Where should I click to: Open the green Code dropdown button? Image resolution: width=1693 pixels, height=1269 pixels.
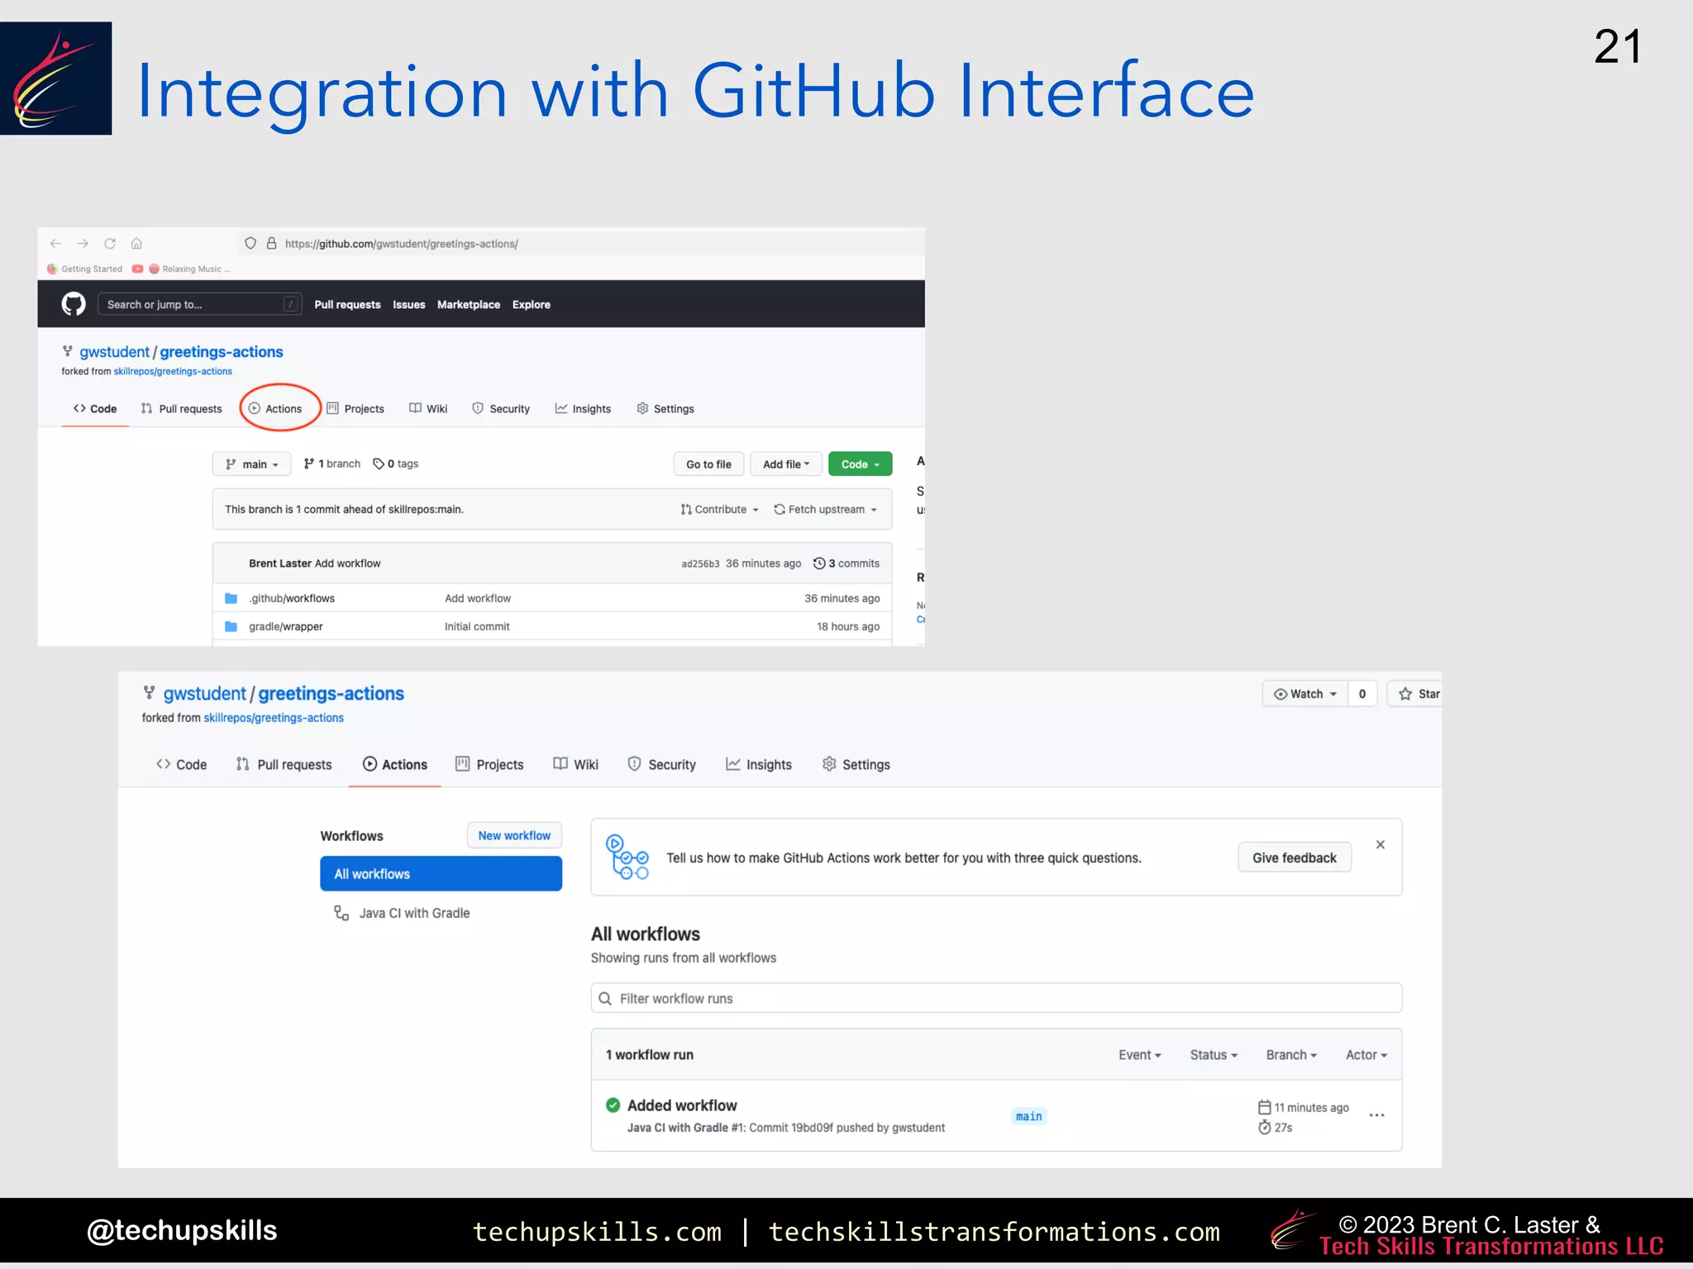pos(860,464)
